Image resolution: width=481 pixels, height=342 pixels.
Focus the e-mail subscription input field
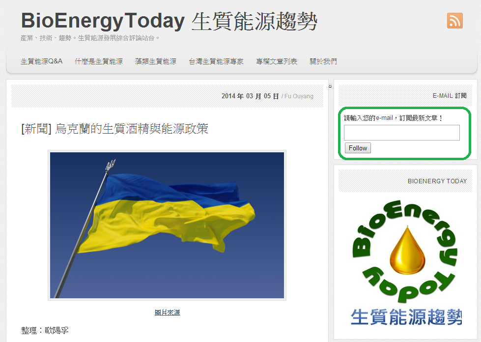tap(401, 133)
